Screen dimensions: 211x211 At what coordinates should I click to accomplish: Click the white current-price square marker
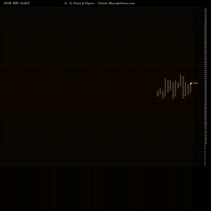click(x=191, y=83)
